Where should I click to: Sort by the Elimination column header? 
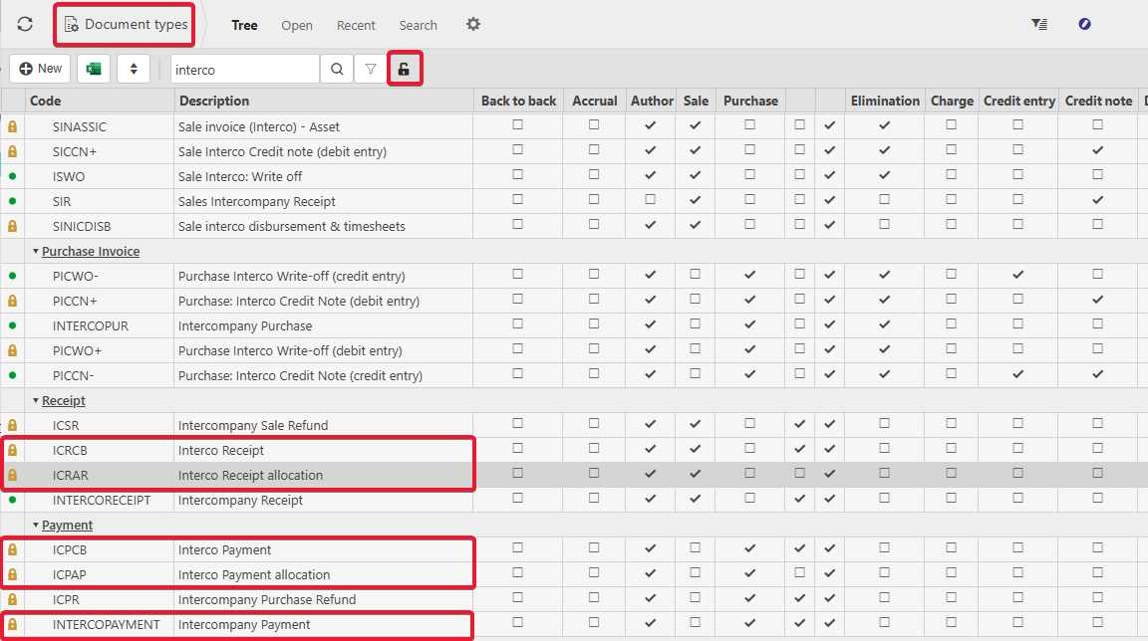tap(885, 101)
